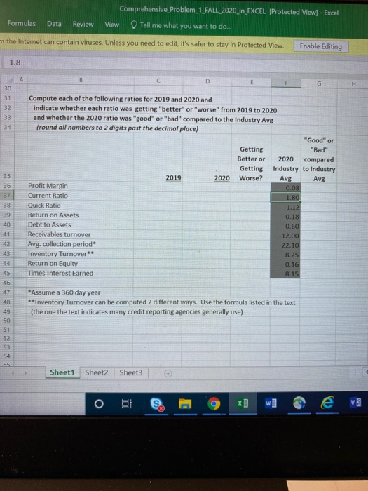
Task: Select column F header
Action: click(x=286, y=83)
